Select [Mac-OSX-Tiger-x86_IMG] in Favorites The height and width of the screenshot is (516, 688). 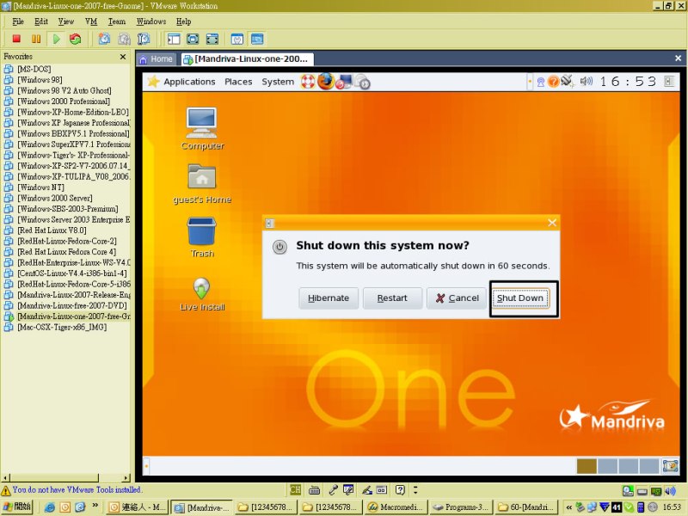pyautogui.click(x=62, y=328)
